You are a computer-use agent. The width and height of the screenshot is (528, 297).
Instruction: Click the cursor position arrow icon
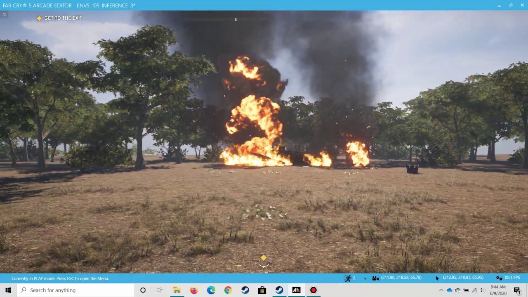coord(437,278)
